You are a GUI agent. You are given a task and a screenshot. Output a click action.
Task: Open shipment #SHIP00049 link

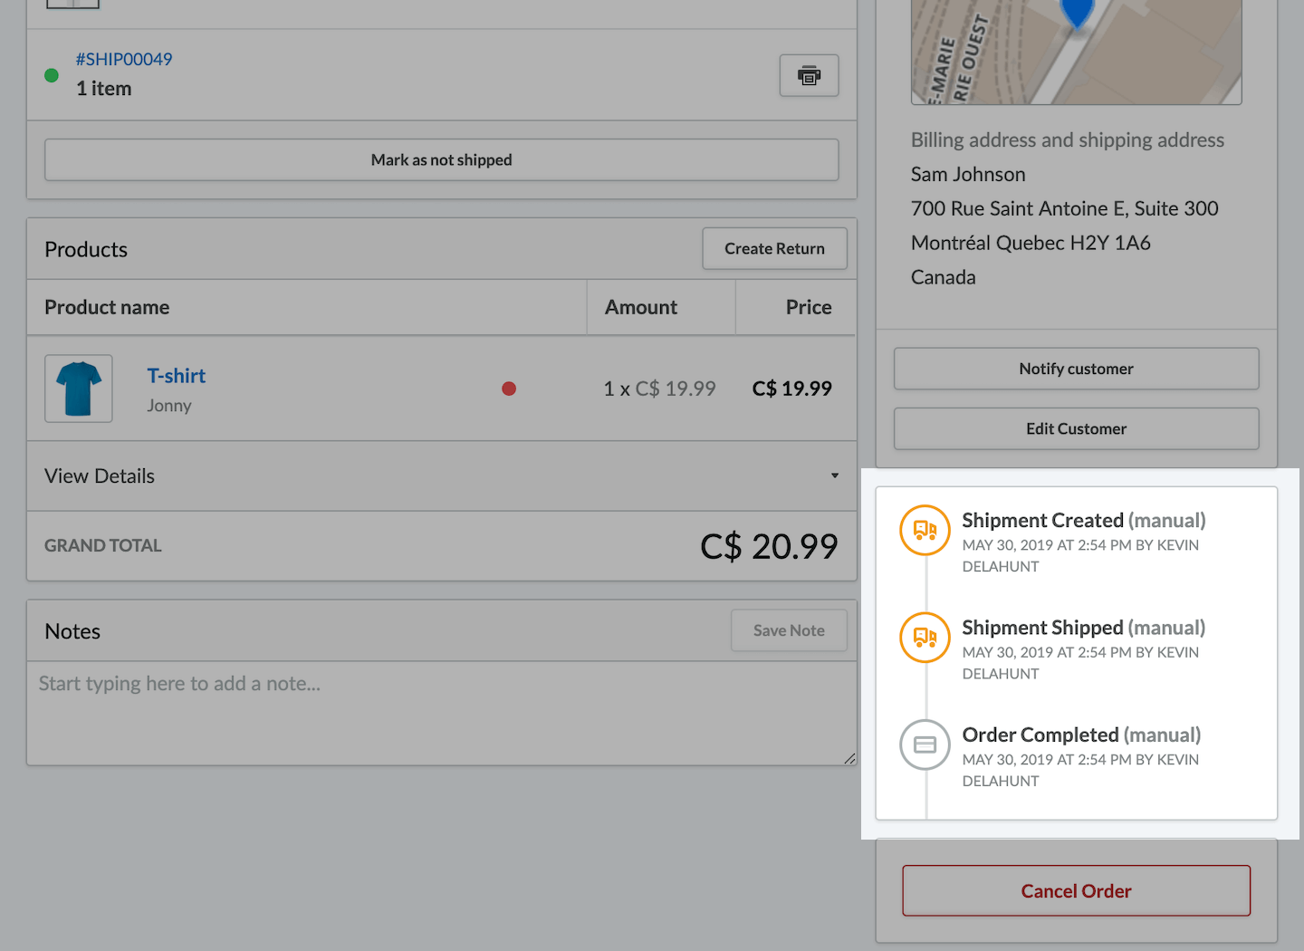click(x=124, y=59)
